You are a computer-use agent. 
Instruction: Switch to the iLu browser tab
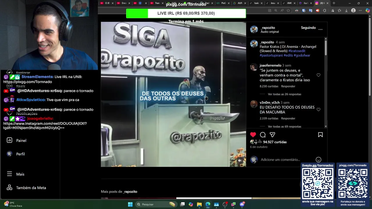coord(305,3)
